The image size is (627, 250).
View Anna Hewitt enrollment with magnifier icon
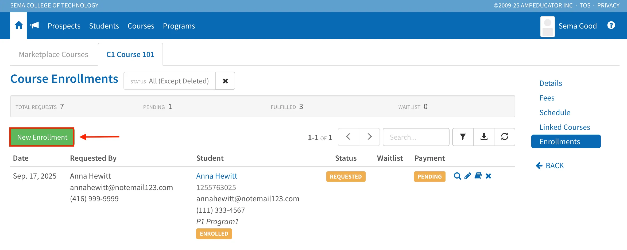point(457,176)
